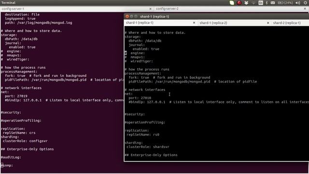Click 'fork: true' line in config-server-1

pyautogui.click(x=45, y=76)
